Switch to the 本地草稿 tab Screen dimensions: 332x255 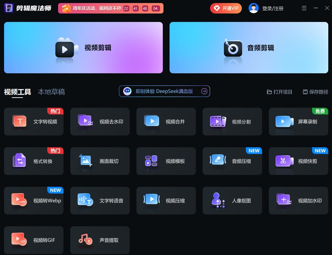point(51,92)
